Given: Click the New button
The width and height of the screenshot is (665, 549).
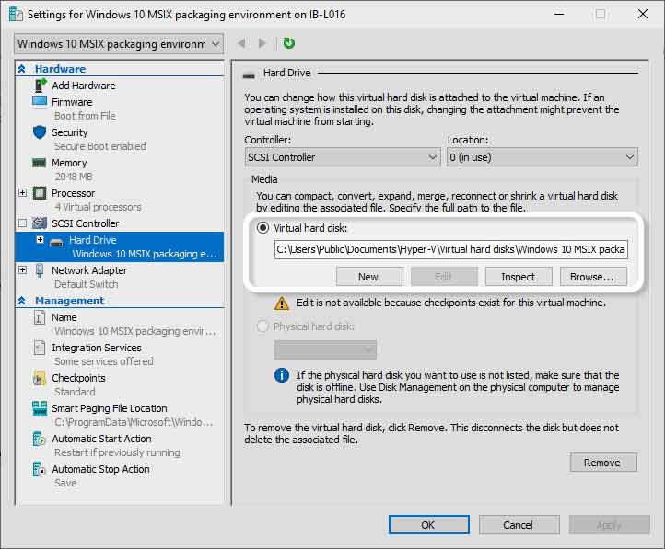Looking at the screenshot, I should (x=369, y=277).
